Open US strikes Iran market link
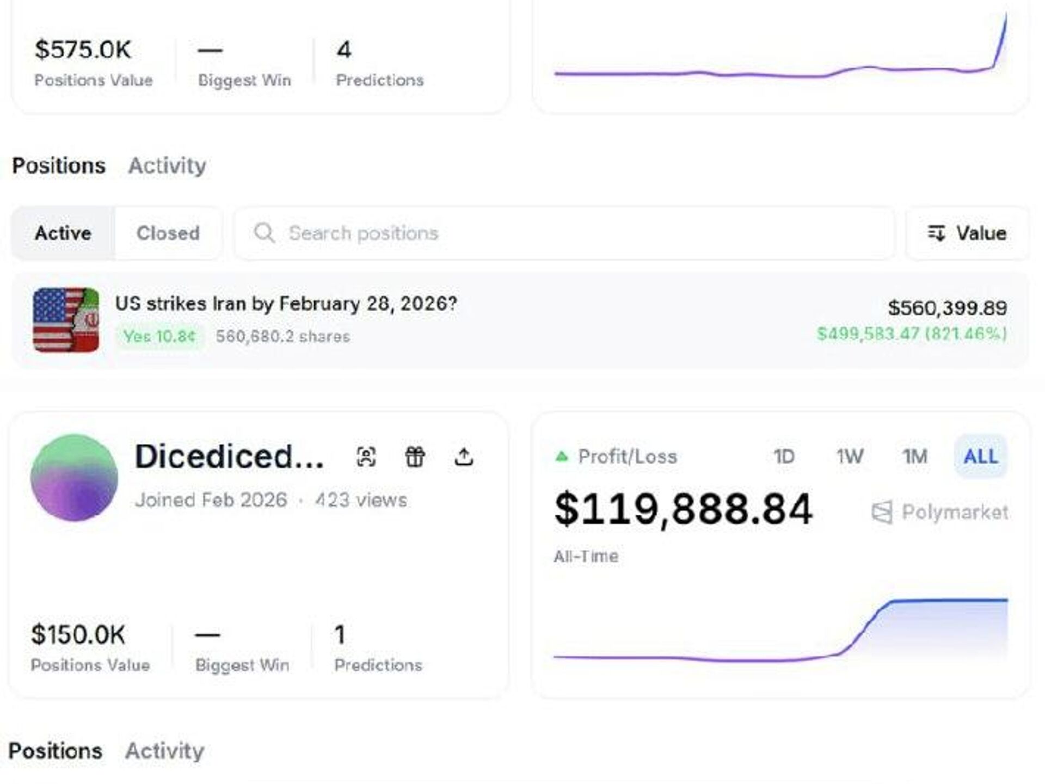Viewport: 1045px width, 784px height. pos(286,304)
